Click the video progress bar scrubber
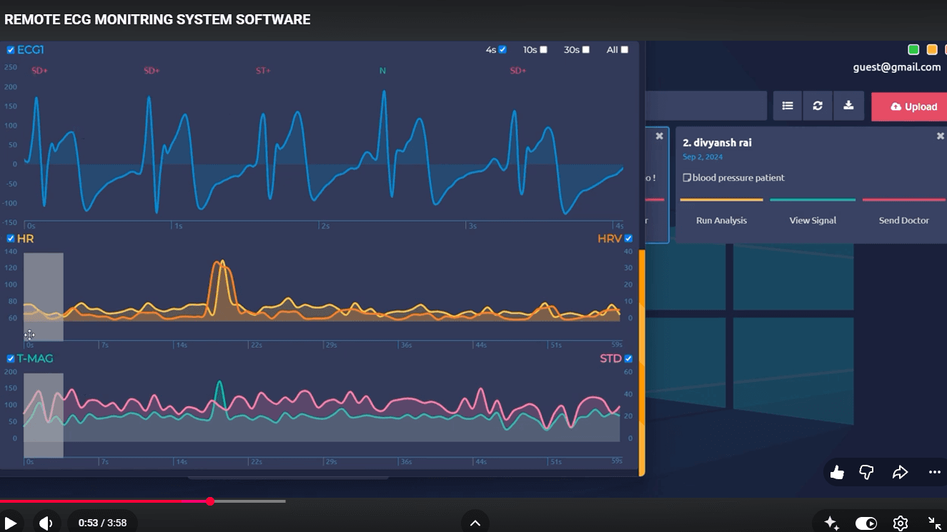The height and width of the screenshot is (532, 947). coord(210,501)
